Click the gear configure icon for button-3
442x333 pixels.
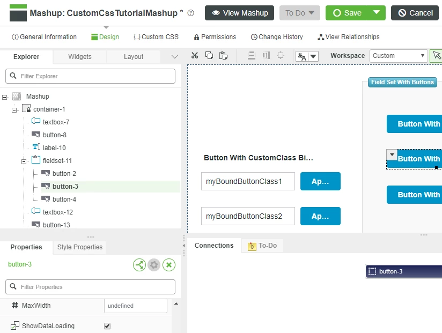(154, 265)
